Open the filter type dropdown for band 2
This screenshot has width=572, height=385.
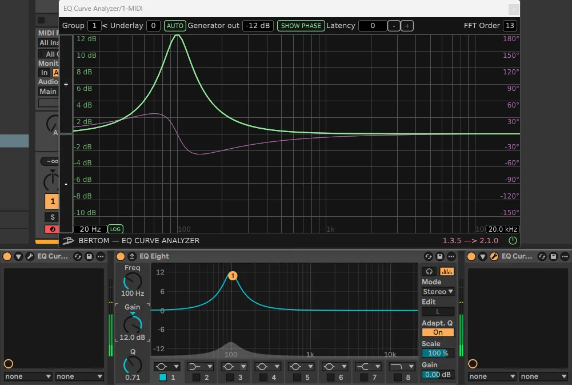(200, 366)
